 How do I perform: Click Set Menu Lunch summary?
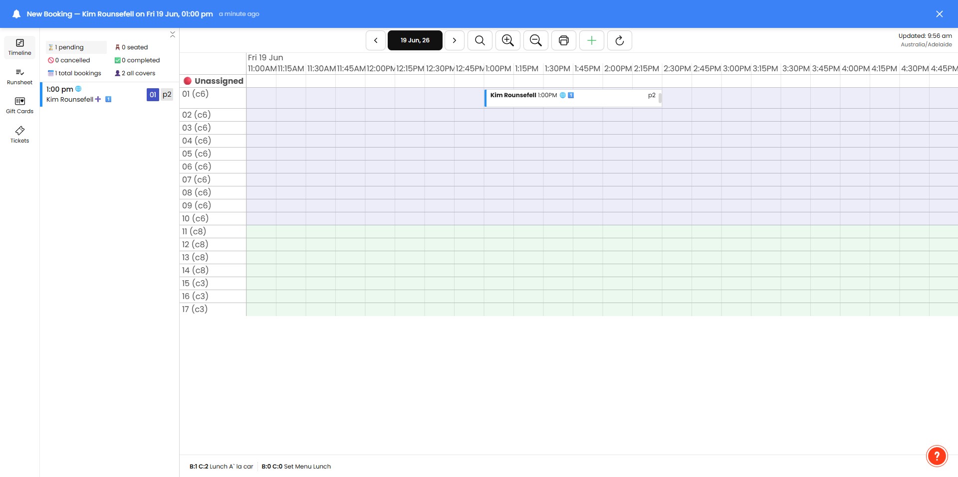click(x=296, y=467)
